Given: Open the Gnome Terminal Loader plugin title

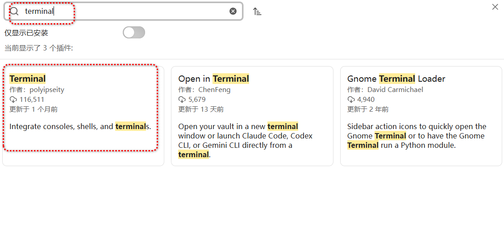Looking at the screenshot, I should [396, 79].
